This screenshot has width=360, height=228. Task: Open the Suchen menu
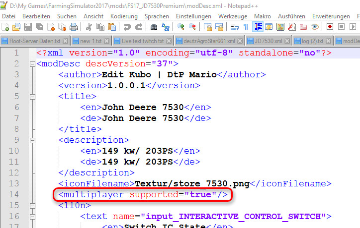67,16
